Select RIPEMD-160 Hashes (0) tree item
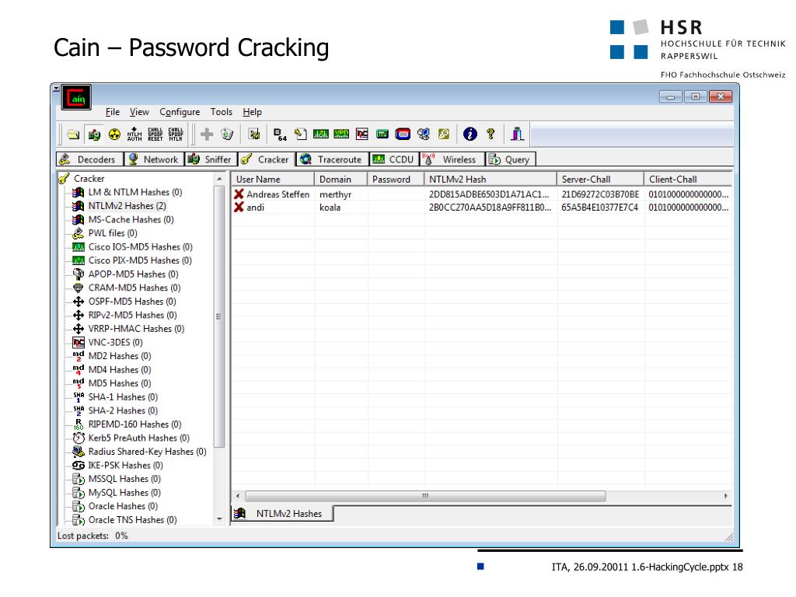 coord(134,424)
